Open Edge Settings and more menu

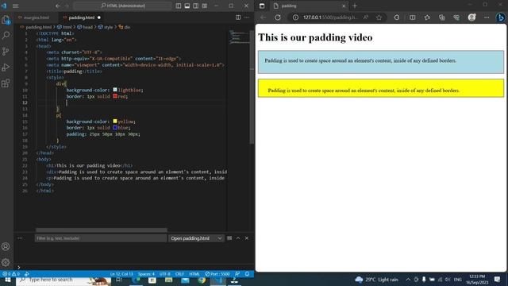pyautogui.click(x=487, y=17)
